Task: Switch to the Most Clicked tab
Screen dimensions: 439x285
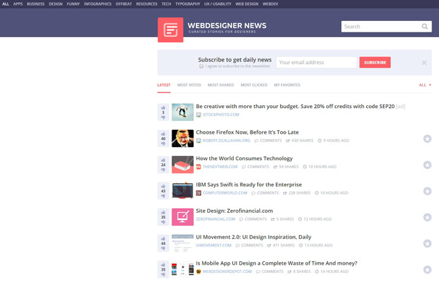Action: [254, 85]
